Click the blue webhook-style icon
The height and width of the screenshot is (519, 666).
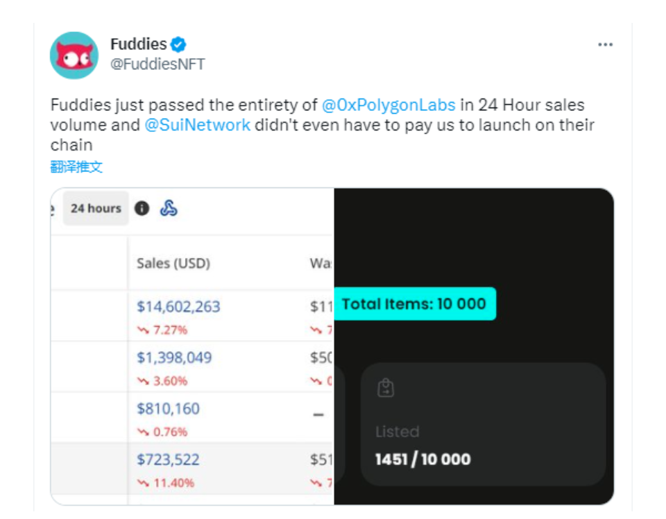[x=169, y=208]
